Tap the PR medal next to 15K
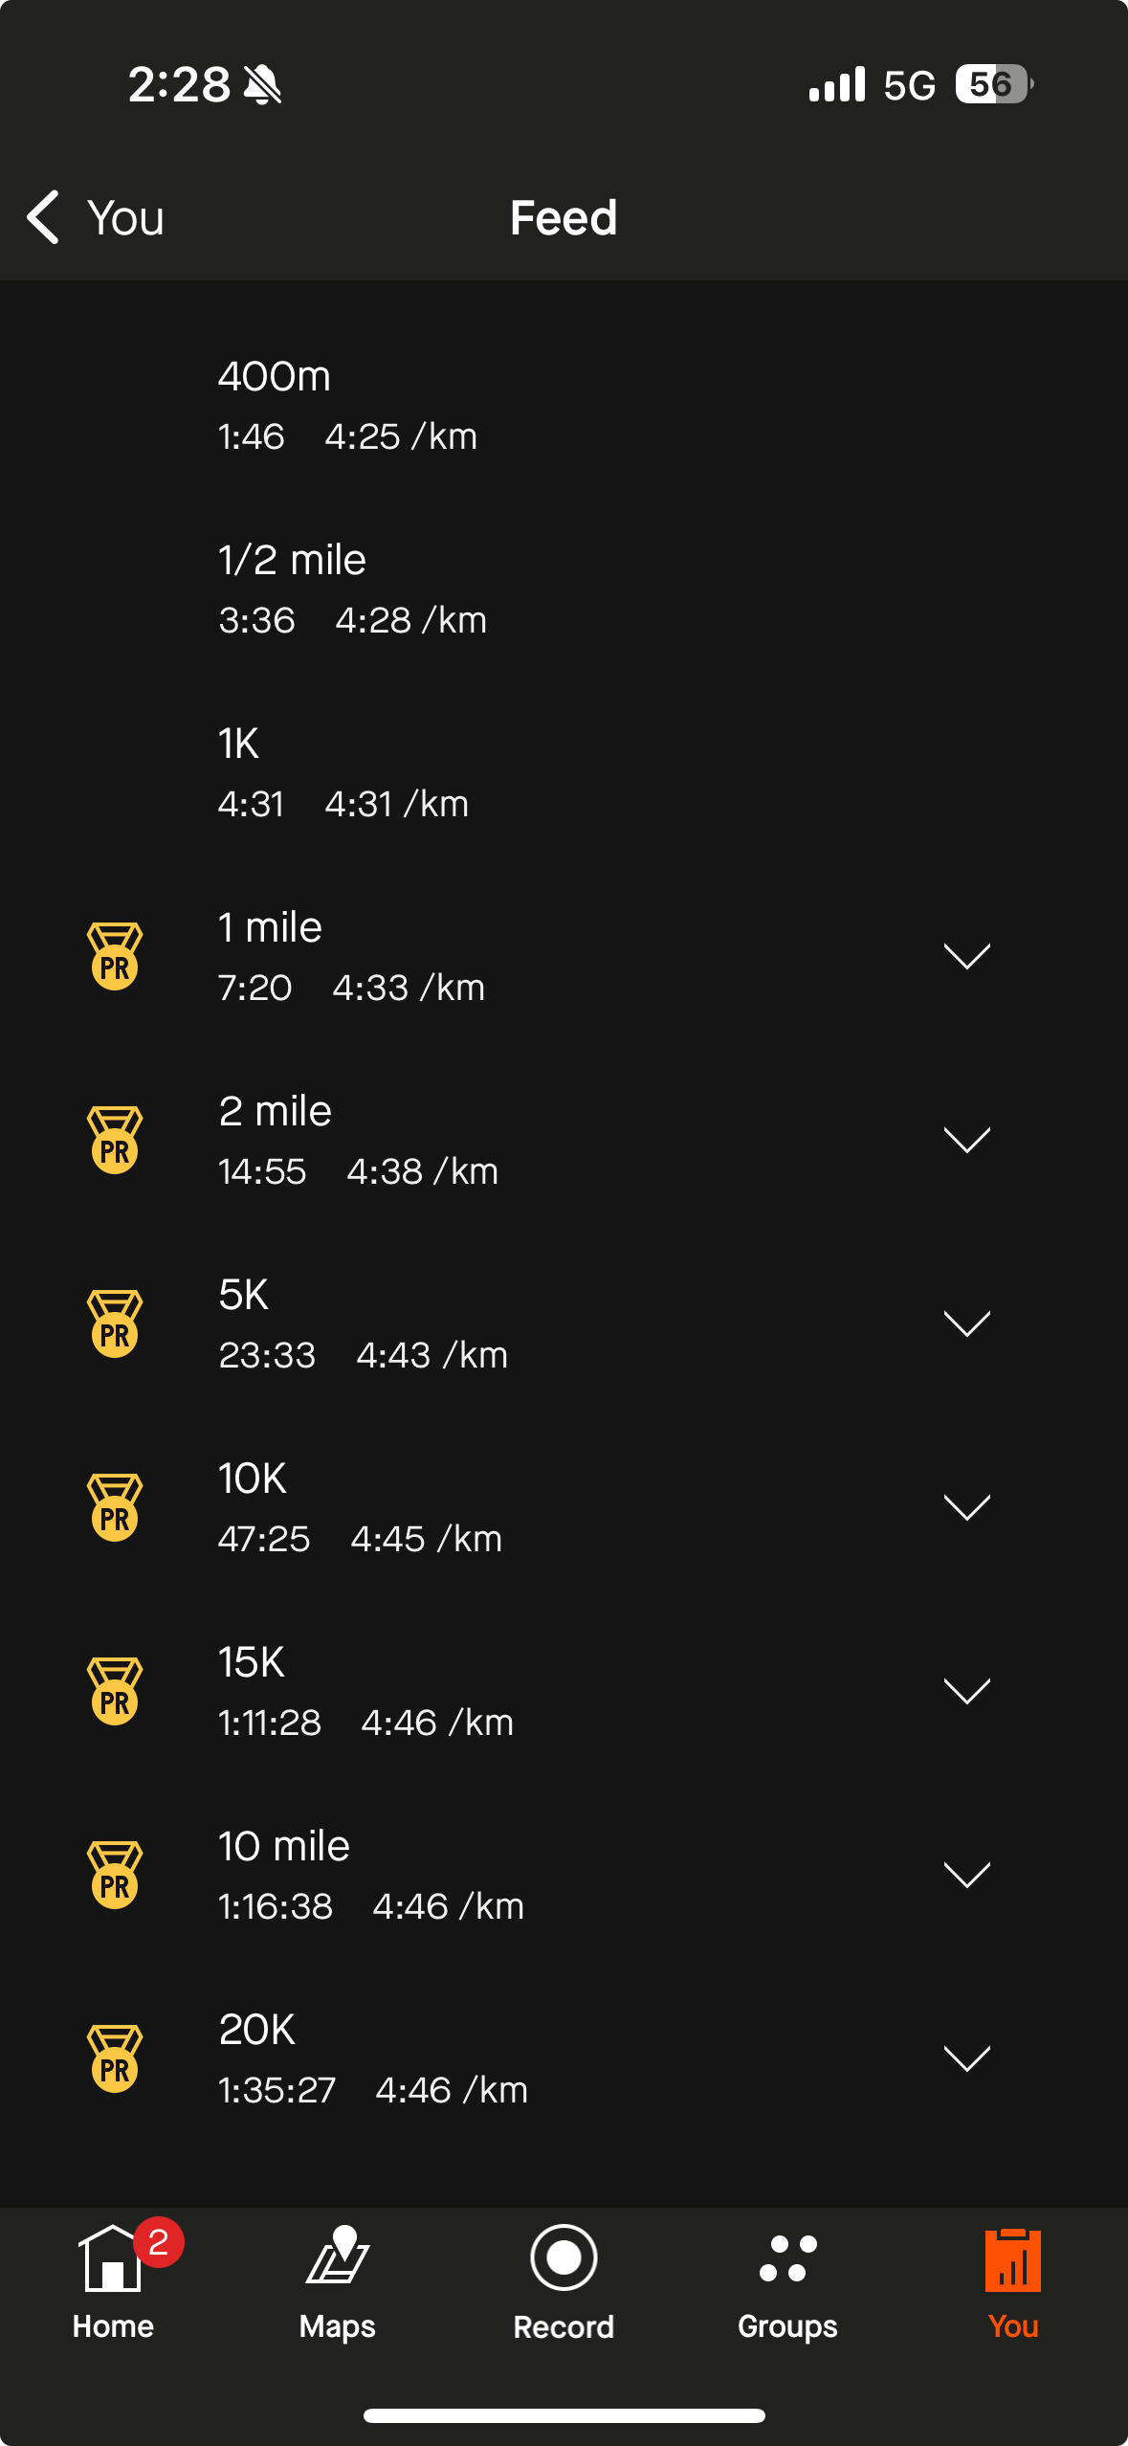Image resolution: width=1128 pixels, height=2446 pixels. tap(115, 1691)
